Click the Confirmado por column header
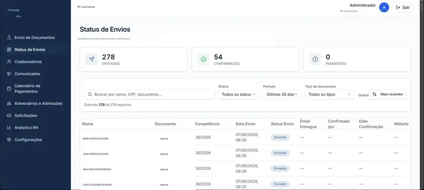424x190 pixels. coord(339,124)
